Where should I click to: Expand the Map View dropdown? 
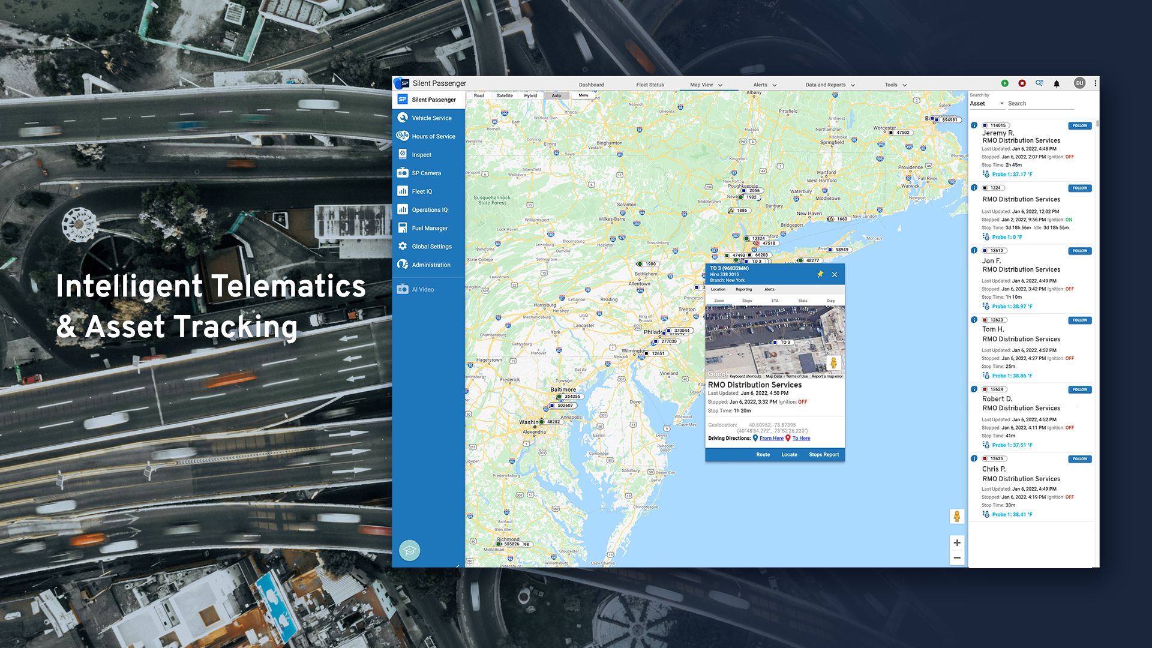pos(704,85)
